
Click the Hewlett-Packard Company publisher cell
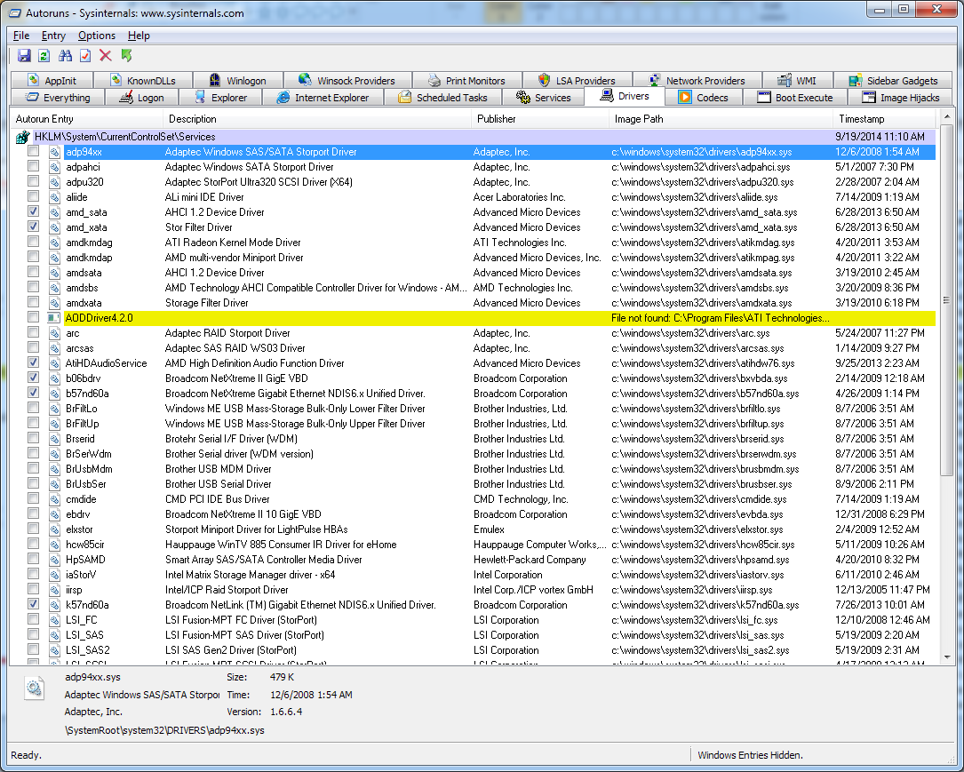click(530, 560)
